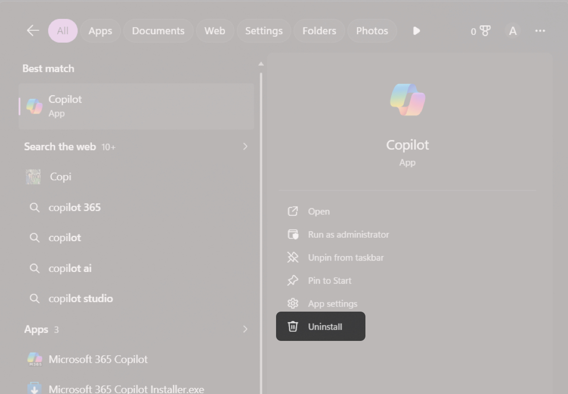Uninstall the Copilot app
The image size is (568, 394).
tap(320, 327)
